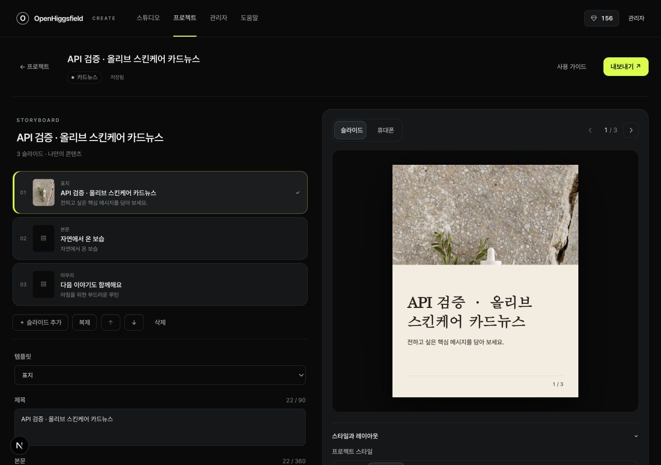The image size is (661, 465).
Task: Open the credits diamond 156 badge
Action: point(602,18)
